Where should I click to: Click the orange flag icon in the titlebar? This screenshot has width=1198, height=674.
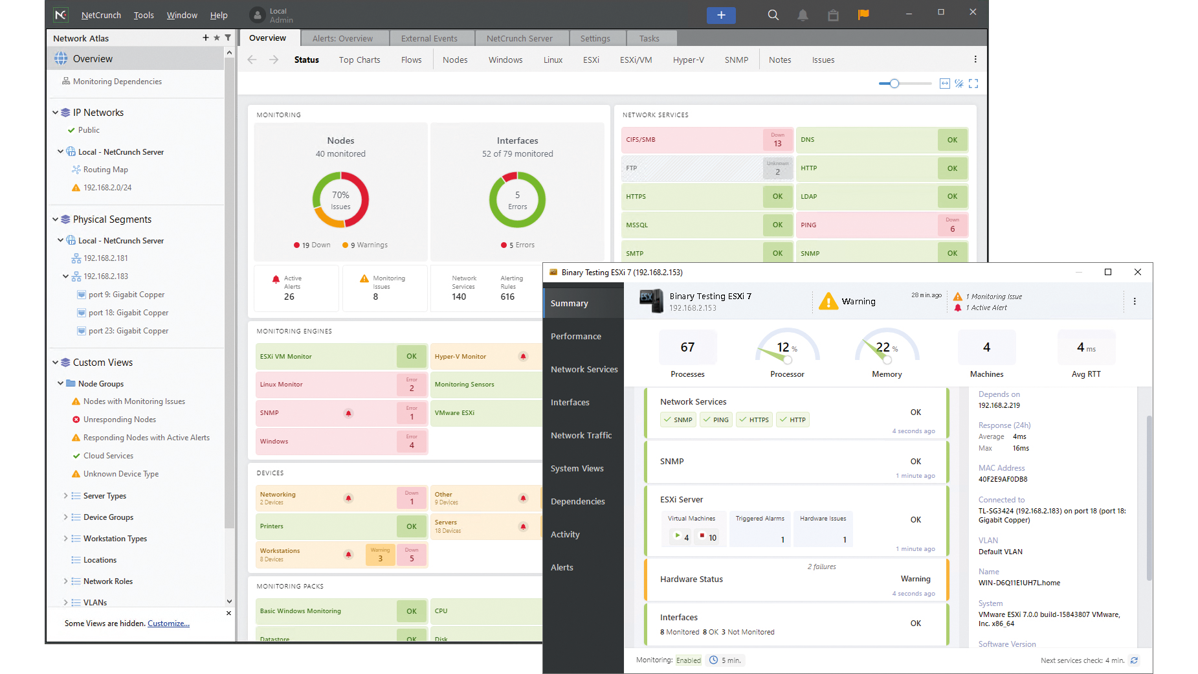(863, 14)
